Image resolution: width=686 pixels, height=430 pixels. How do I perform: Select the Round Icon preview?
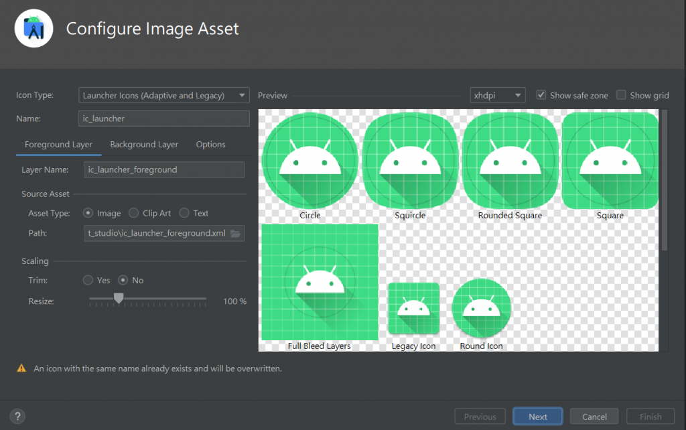point(481,308)
